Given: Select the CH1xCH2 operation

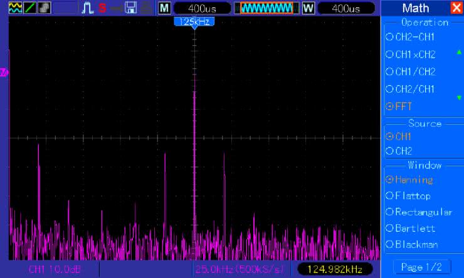Looking at the screenshot, I should 411,55.
